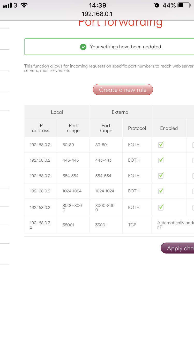
Task: Tap the External group header
Action: 121,112
